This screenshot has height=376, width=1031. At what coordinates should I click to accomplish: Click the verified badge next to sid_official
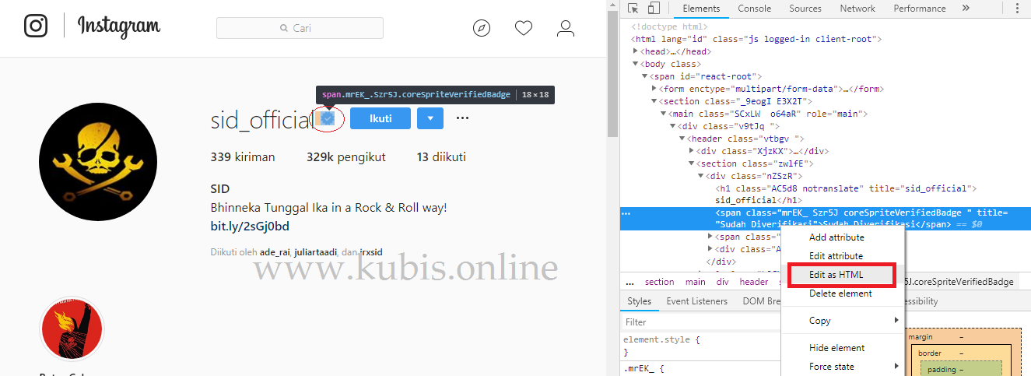click(328, 118)
